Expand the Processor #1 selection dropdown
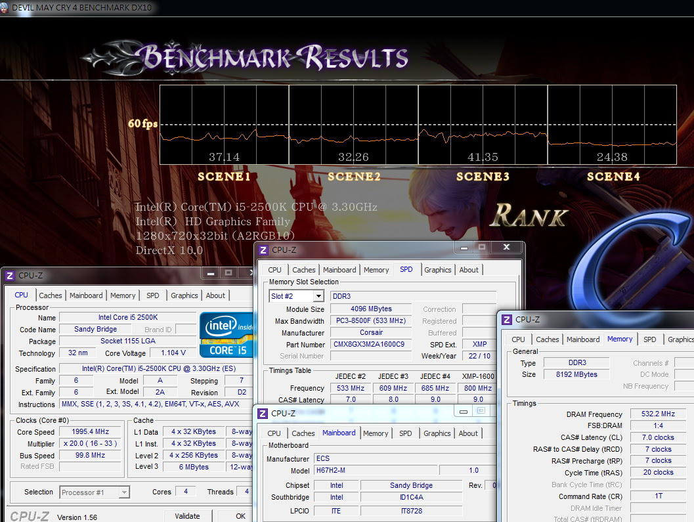The width and height of the screenshot is (694, 522). [x=124, y=492]
